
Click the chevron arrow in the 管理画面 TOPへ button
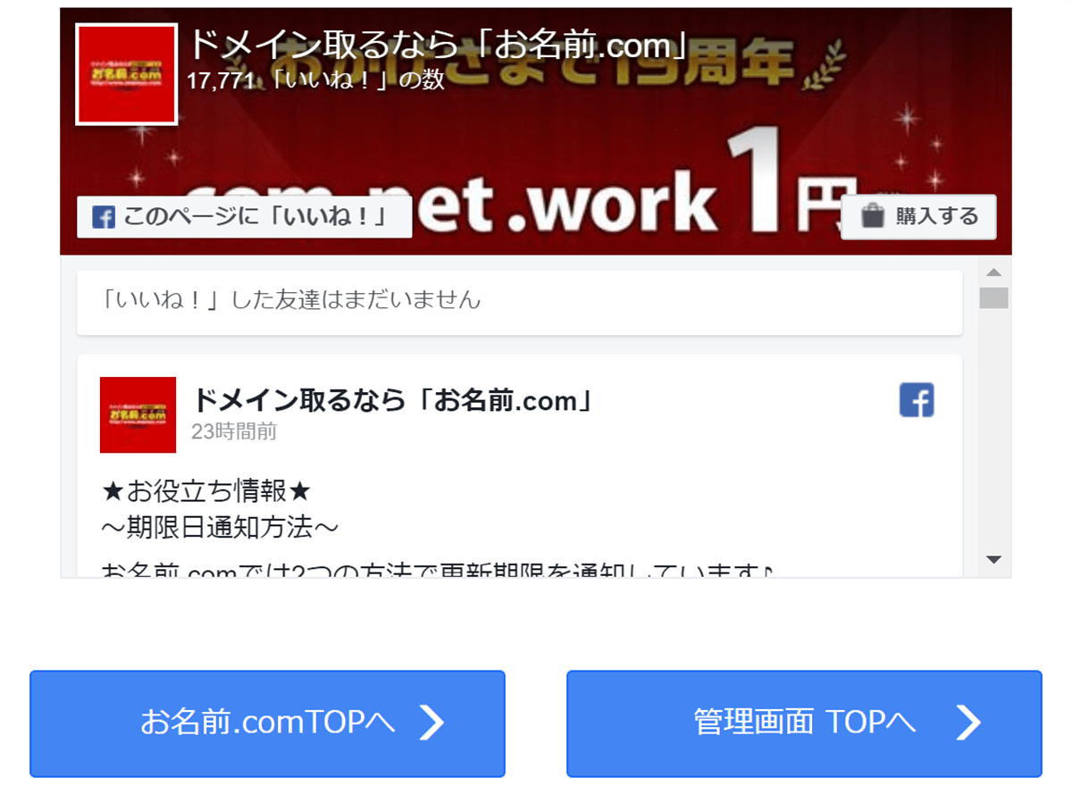[968, 723]
